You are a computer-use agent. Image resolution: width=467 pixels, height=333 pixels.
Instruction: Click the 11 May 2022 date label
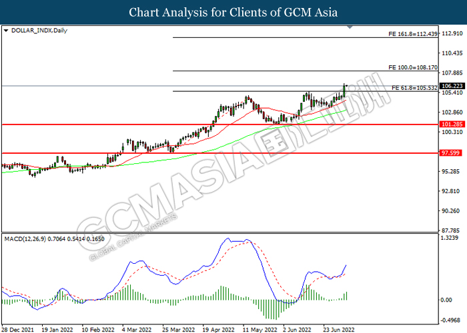pyautogui.click(x=260, y=330)
